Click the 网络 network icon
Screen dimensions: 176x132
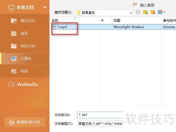(x=14, y=71)
